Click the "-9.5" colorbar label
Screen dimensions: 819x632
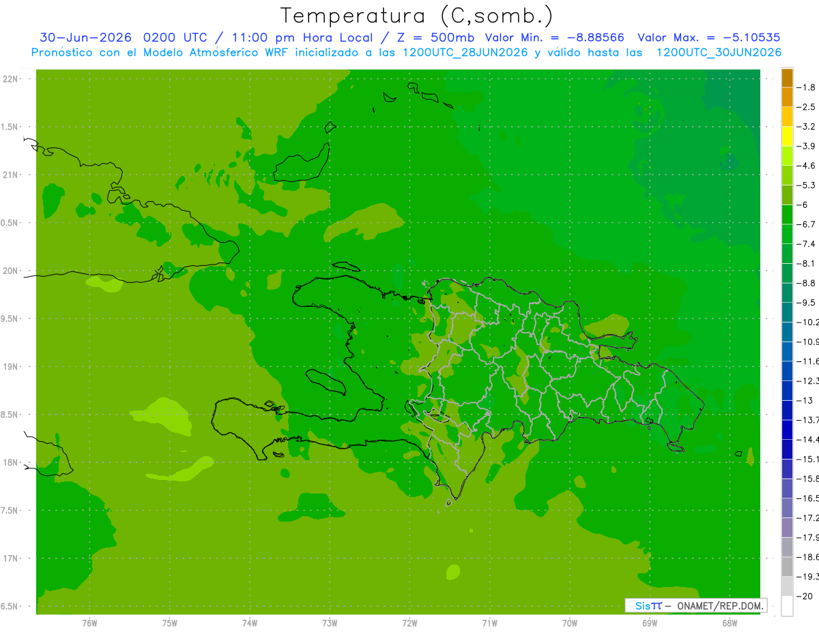(806, 303)
